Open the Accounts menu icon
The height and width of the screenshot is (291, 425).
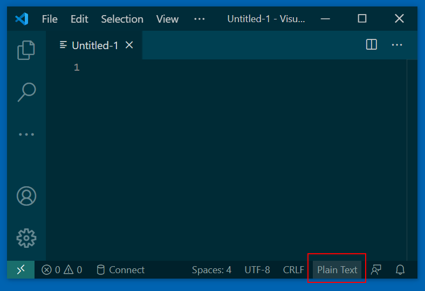(26, 196)
